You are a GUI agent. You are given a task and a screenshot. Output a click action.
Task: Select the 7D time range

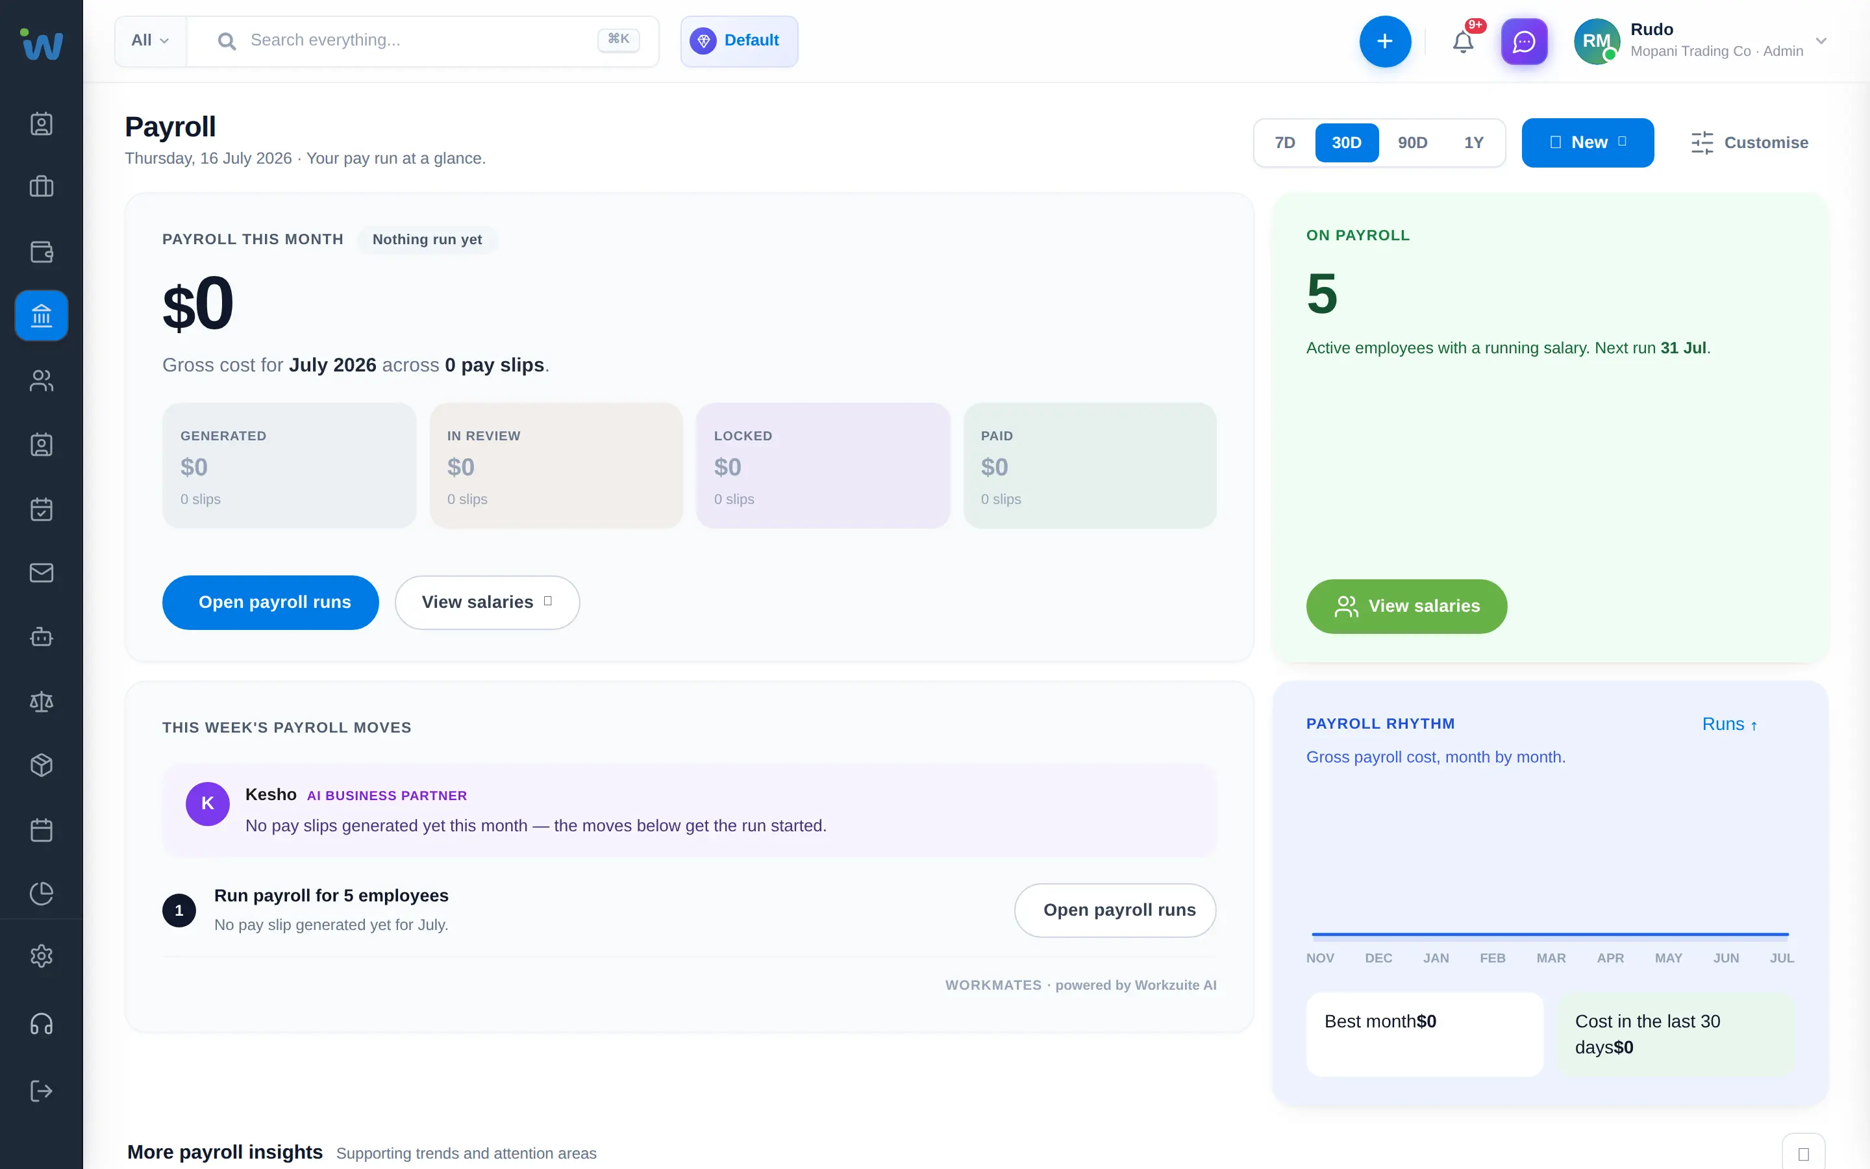tap(1284, 142)
